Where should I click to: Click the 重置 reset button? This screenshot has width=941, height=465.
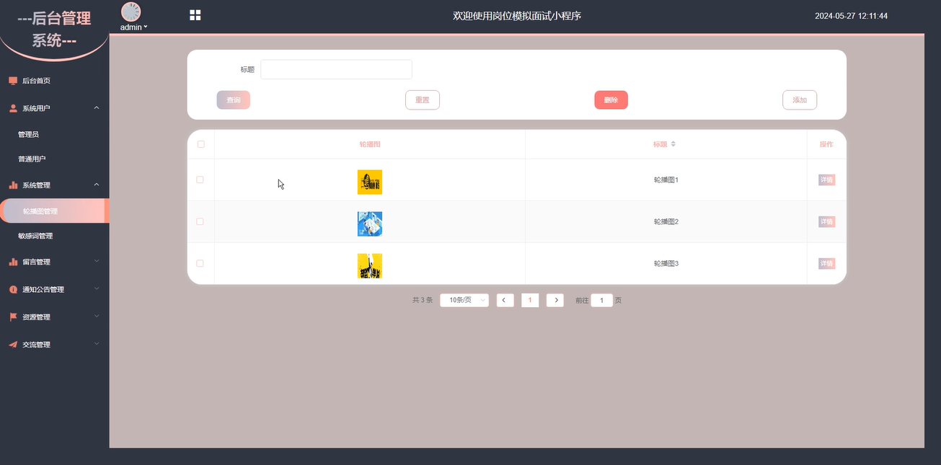click(423, 100)
